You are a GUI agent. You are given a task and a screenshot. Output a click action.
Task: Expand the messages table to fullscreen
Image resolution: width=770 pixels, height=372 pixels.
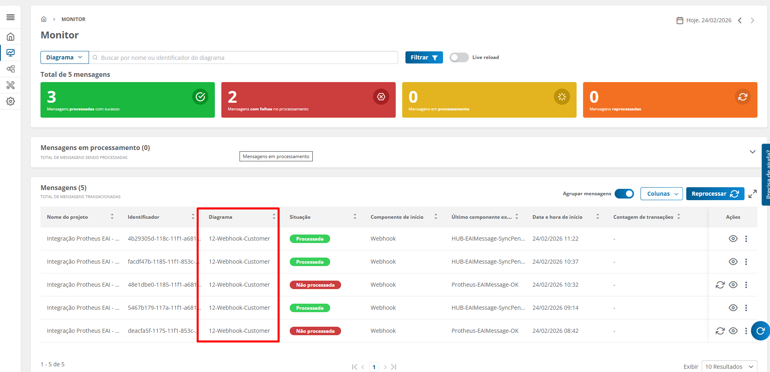(x=753, y=194)
